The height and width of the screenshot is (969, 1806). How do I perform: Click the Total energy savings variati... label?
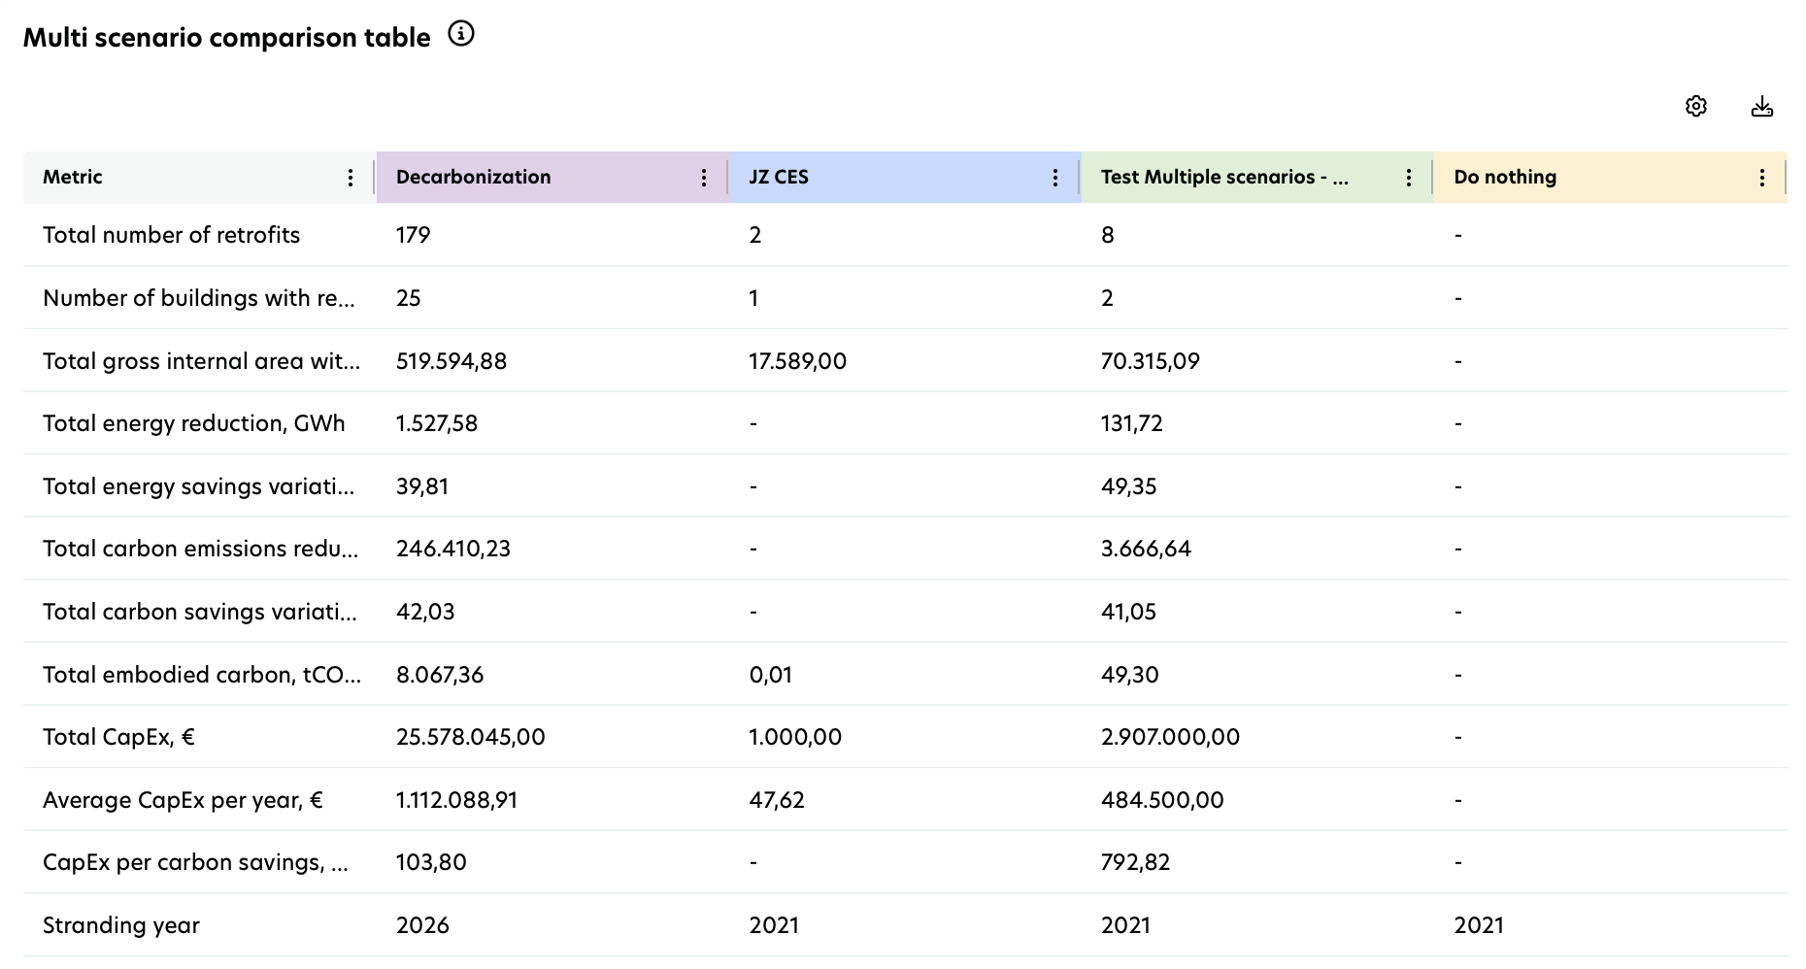[x=199, y=486]
